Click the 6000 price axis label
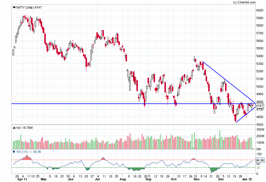 click(x=260, y=10)
